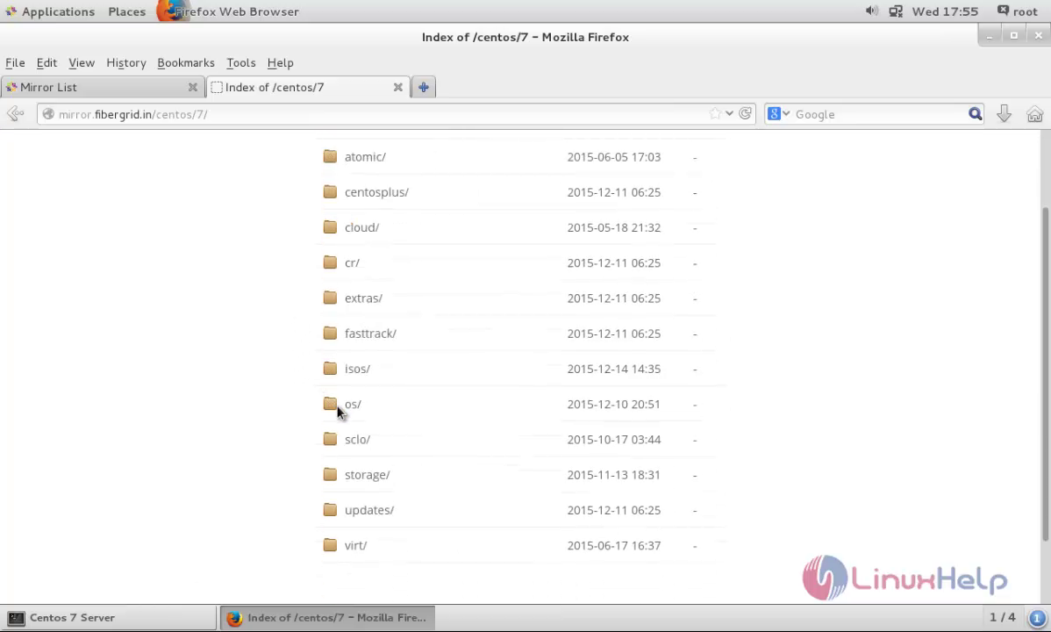
Task: Open the Downloads arrow icon
Action: pyautogui.click(x=1005, y=114)
